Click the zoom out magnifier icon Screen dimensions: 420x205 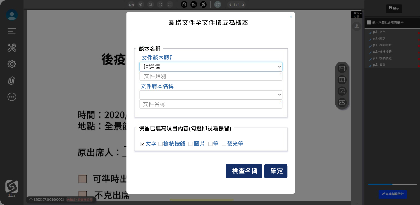pos(150,4)
